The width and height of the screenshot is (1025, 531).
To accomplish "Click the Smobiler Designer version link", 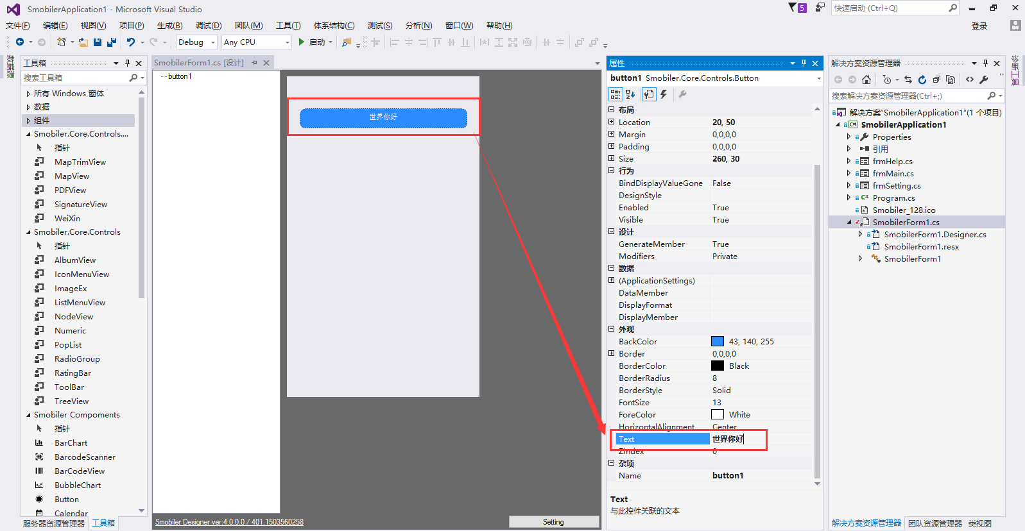I will pos(229,522).
